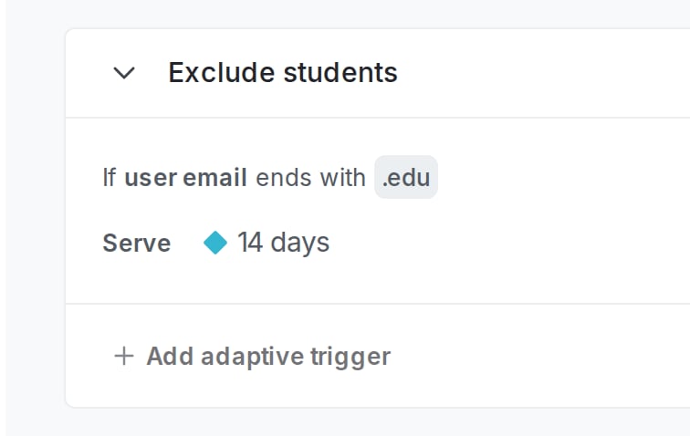Click the Serve label

137,243
